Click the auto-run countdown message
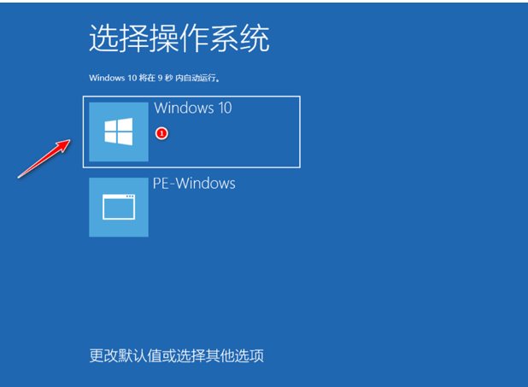Screen dimensions: 528x387 click(x=155, y=78)
